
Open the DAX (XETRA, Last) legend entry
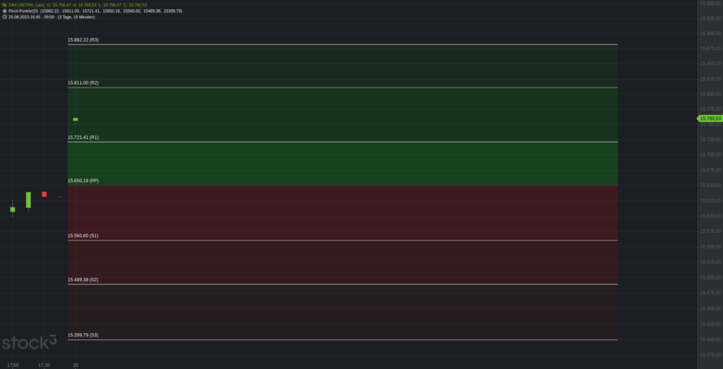27,5
